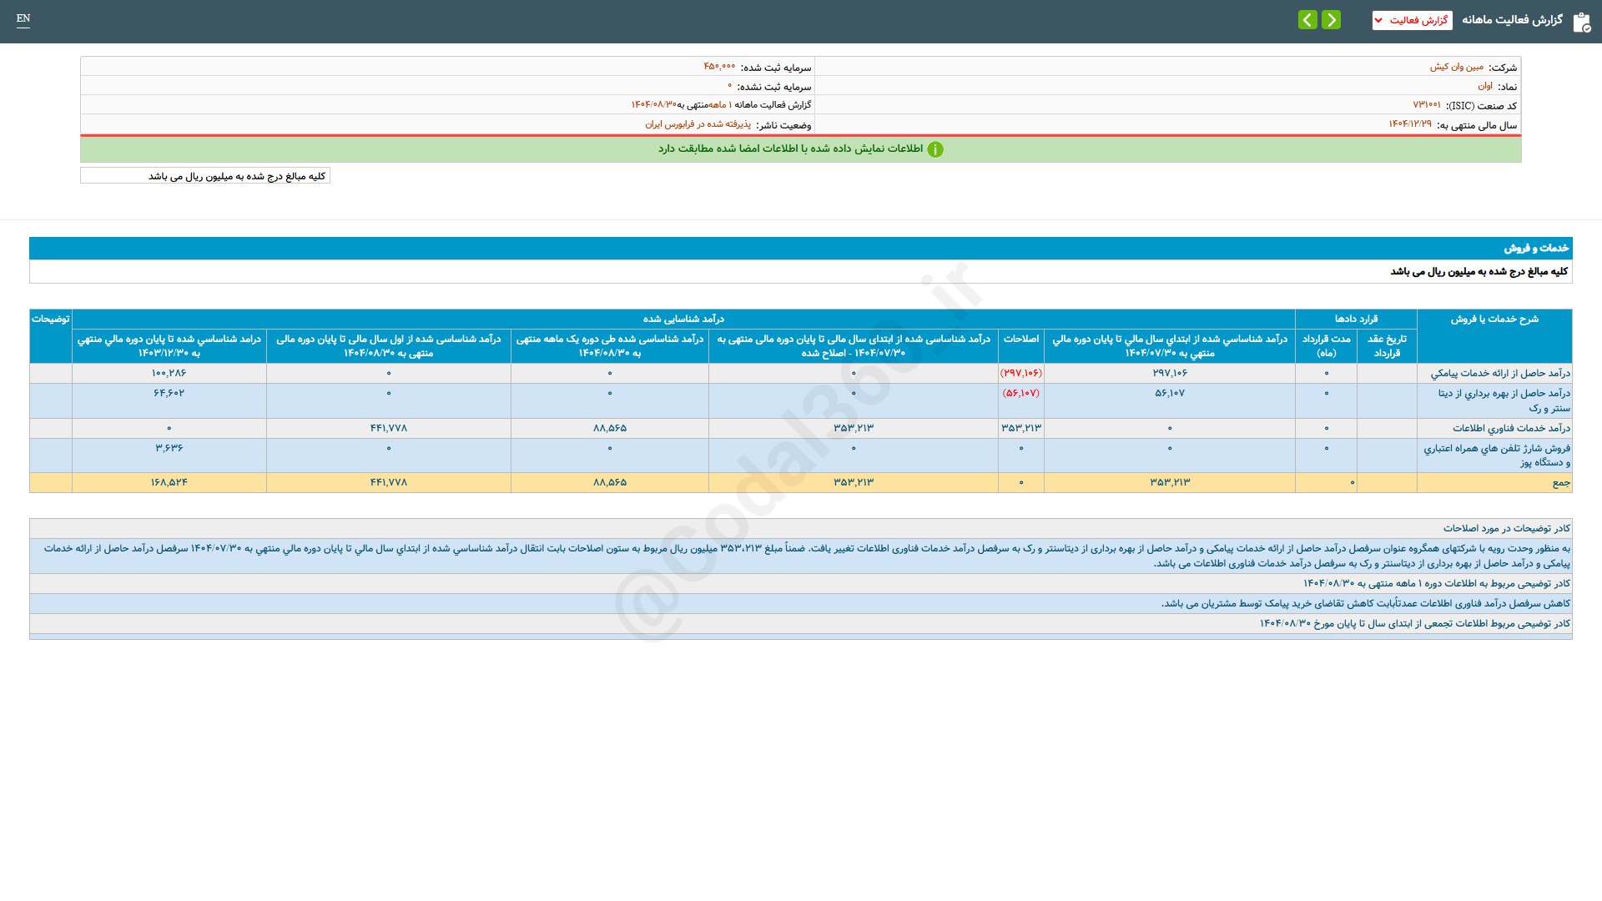Click registered capital value 450,000

click(x=719, y=67)
